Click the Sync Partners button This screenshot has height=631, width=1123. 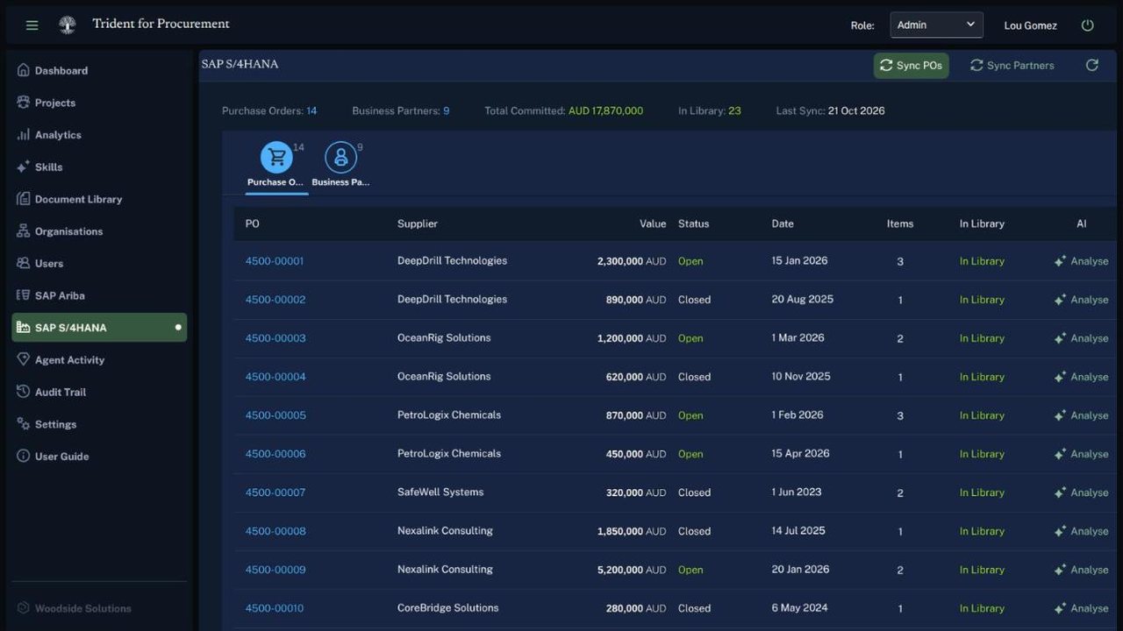click(1012, 66)
